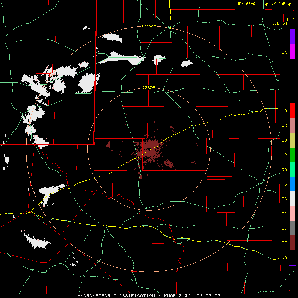Click the 50 NMI range ring label
The width and height of the screenshot is (298, 298).
pos(149,87)
